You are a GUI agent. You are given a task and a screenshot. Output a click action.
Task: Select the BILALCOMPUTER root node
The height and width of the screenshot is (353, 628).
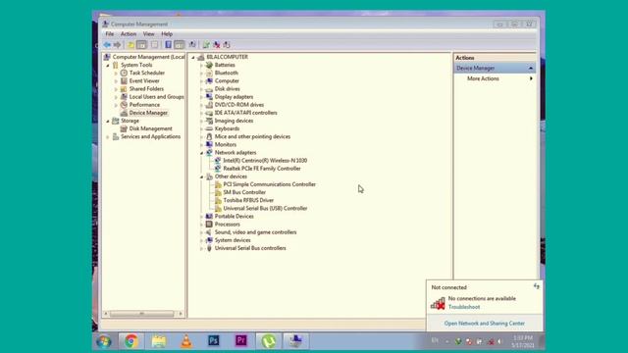coord(227,57)
